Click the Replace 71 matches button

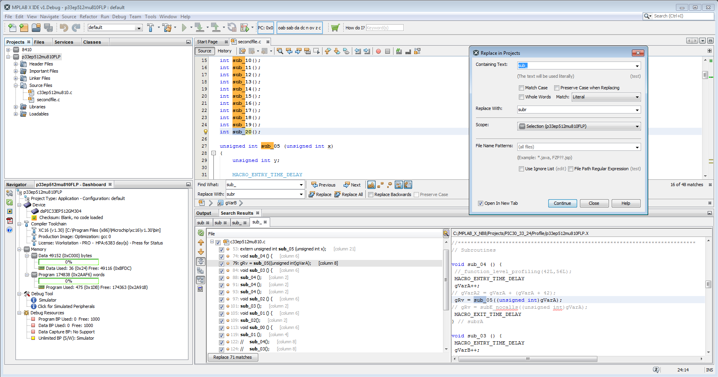tap(232, 357)
